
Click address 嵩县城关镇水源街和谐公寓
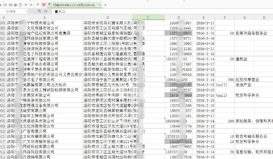pyautogui.click(x=108, y=64)
